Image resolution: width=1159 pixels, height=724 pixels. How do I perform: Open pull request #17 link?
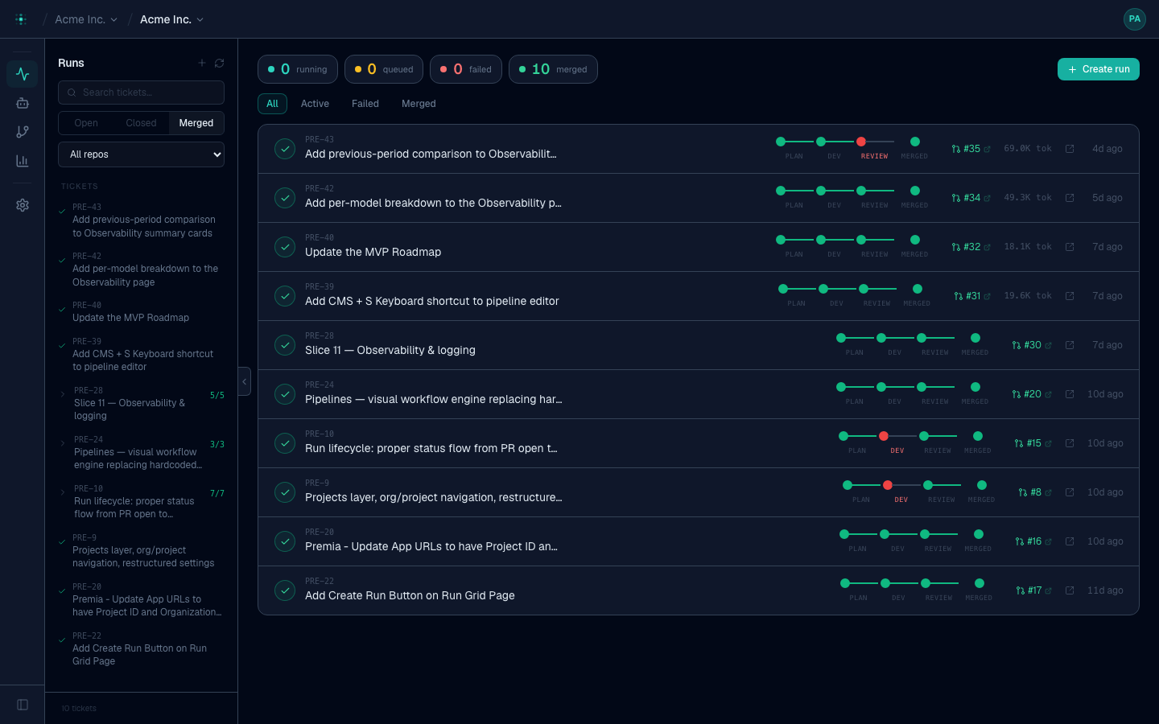[1033, 590]
